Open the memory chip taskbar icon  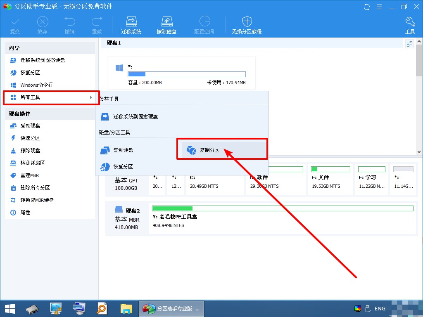pyautogui.click(x=32, y=309)
